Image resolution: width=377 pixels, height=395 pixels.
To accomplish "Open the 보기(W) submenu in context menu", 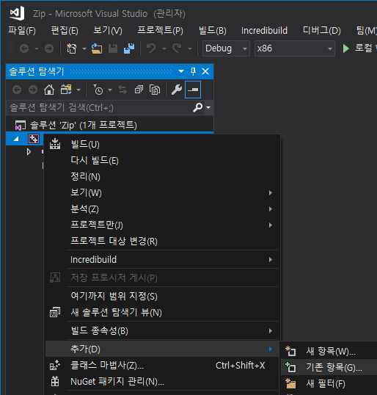I will point(162,192).
